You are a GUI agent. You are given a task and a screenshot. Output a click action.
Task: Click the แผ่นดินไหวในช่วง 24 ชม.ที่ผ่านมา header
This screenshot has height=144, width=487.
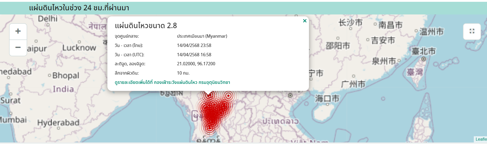tap(79, 8)
